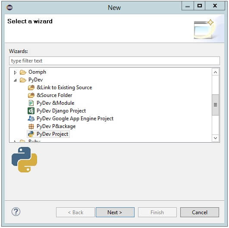Viewport: 229px width, 228px height.
Task: Click the PyDev Package grid icon
Action: click(31, 126)
